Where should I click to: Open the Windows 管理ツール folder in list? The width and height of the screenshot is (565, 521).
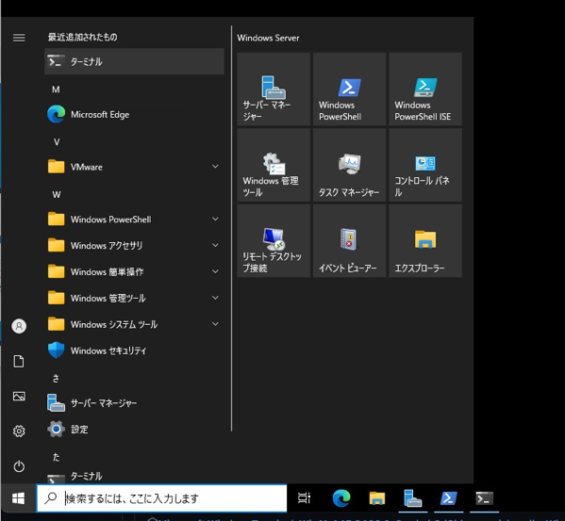point(134,298)
